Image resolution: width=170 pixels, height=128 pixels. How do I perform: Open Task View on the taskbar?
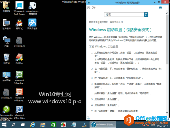click(23, 125)
